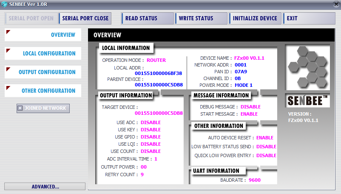Click local address 001551000006BF38
341x194 pixels.
[158, 73]
